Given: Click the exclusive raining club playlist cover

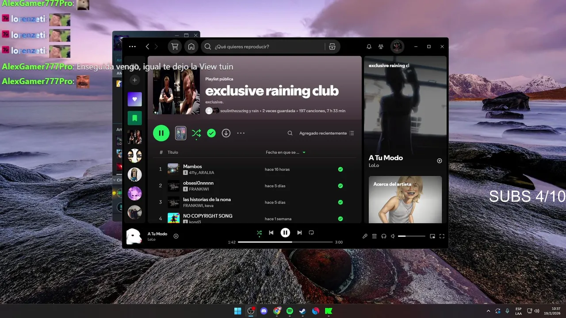Looking at the screenshot, I should (176, 91).
